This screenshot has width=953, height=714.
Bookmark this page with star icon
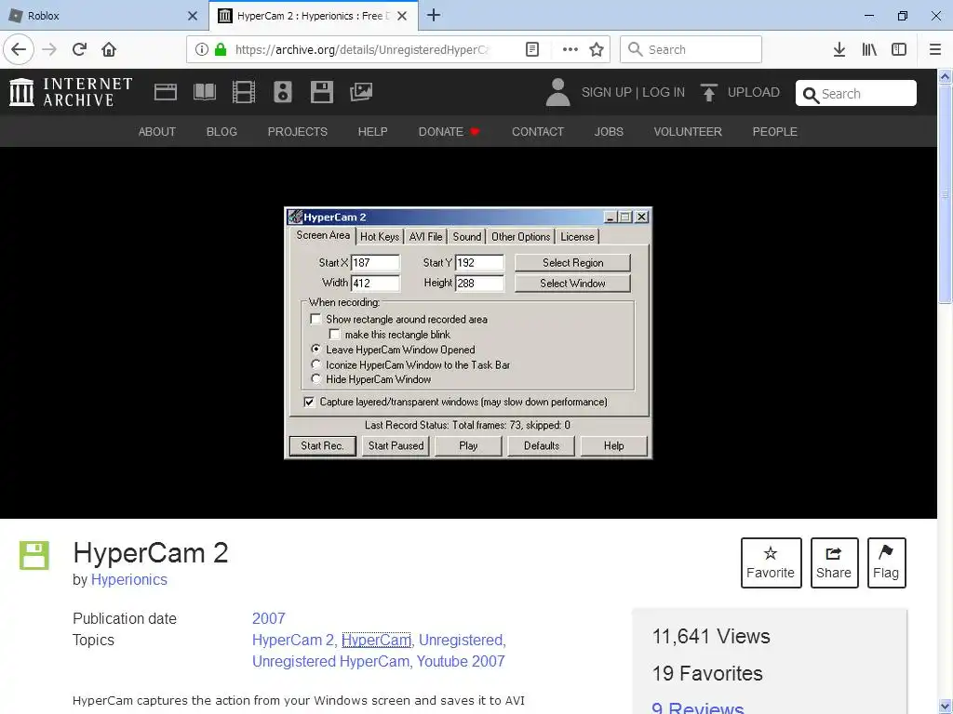(597, 49)
